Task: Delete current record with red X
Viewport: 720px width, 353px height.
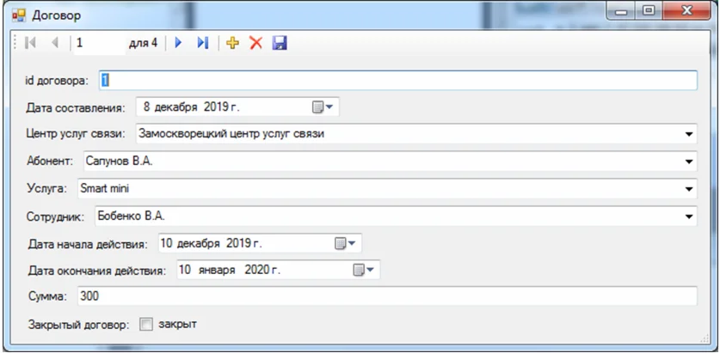Action: point(255,43)
